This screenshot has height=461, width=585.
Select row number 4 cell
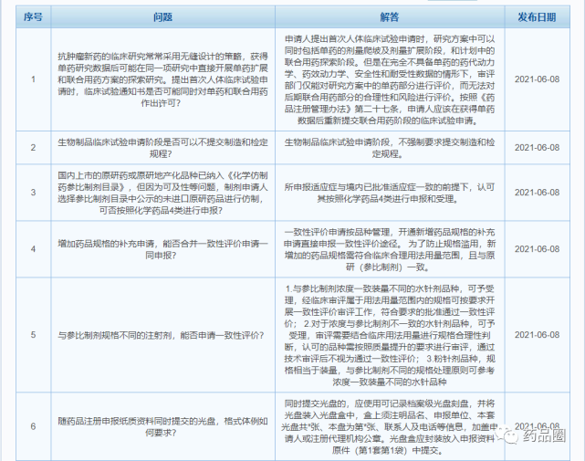pyautogui.click(x=33, y=249)
